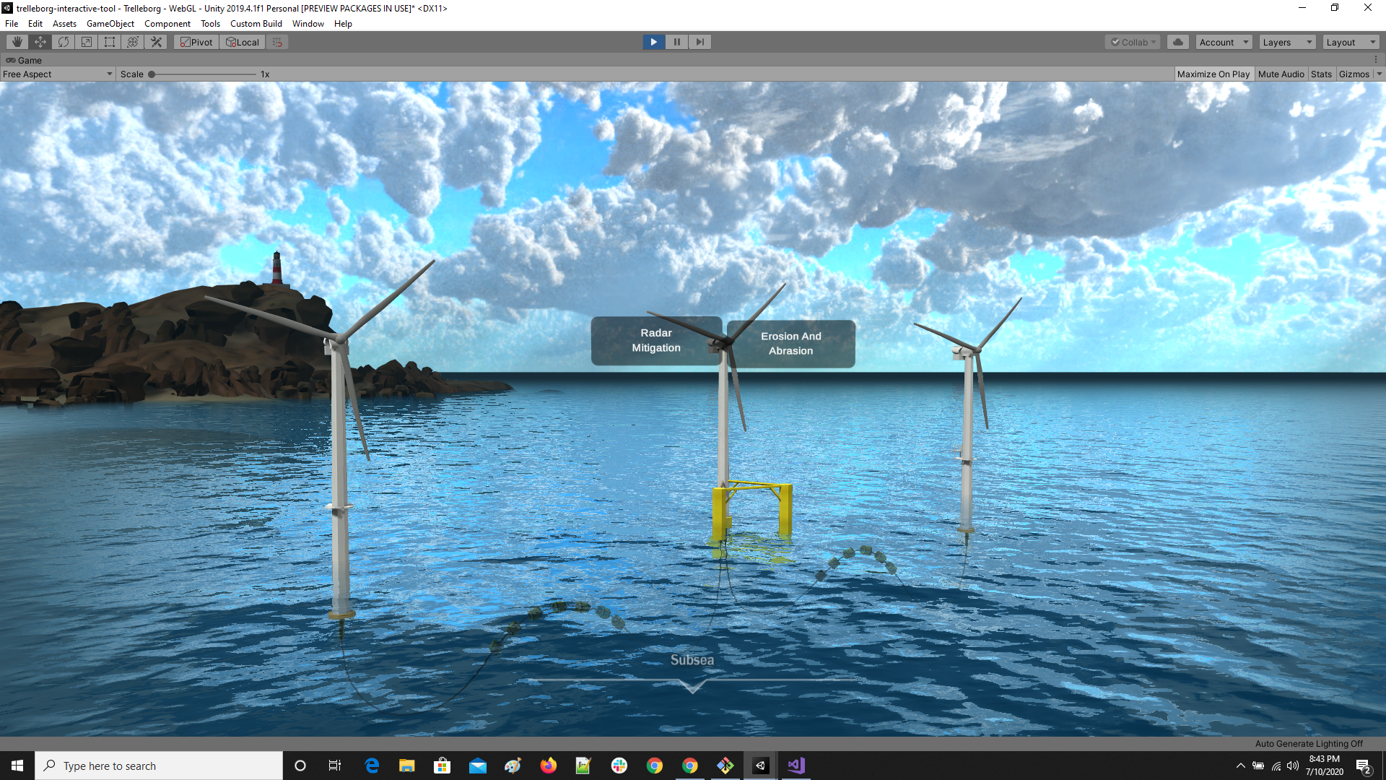Open the Layers dropdown

[1287, 42]
